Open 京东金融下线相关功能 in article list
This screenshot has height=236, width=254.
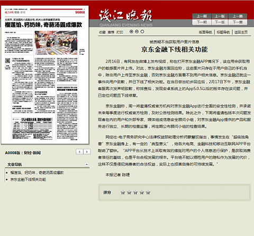coord(28,180)
